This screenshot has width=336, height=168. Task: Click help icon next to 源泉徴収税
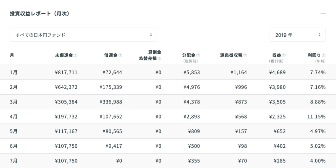[245, 55]
